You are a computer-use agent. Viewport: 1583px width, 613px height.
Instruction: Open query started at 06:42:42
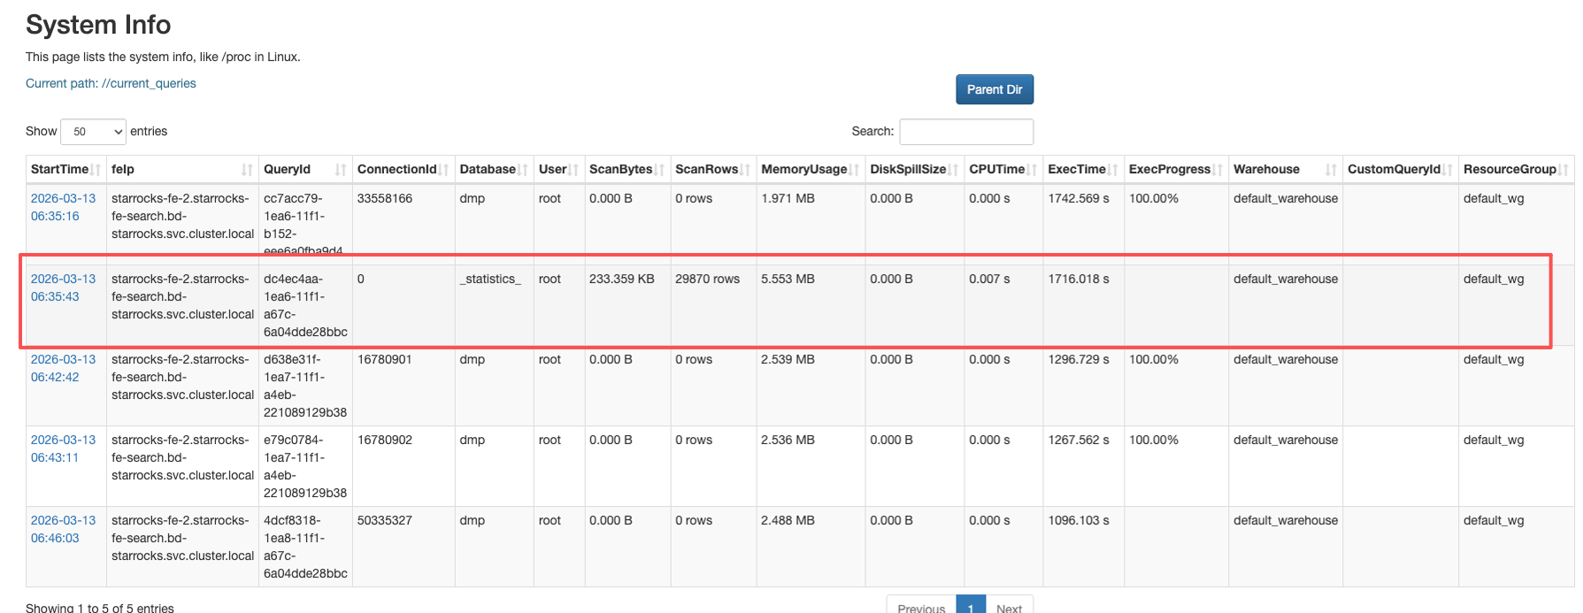tap(63, 368)
